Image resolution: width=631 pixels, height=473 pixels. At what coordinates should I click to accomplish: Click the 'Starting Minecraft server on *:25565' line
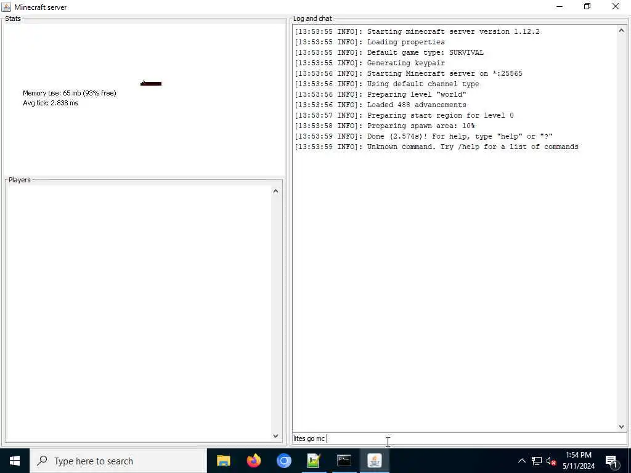(409, 73)
